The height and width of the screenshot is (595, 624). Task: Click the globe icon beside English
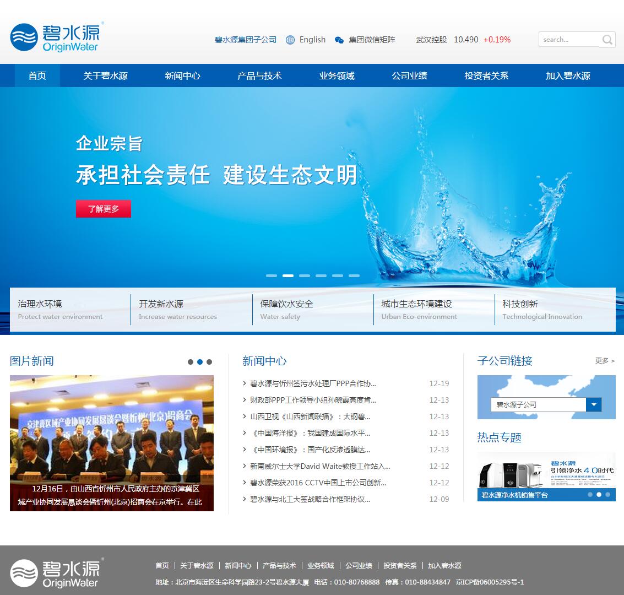click(x=290, y=40)
